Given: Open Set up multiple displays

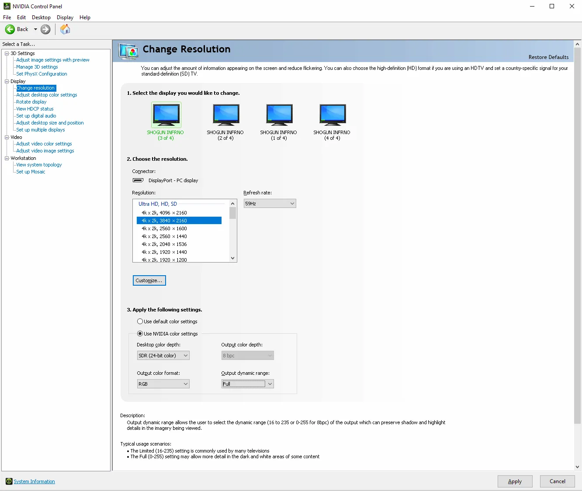Looking at the screenshot, I should [41, 130].
